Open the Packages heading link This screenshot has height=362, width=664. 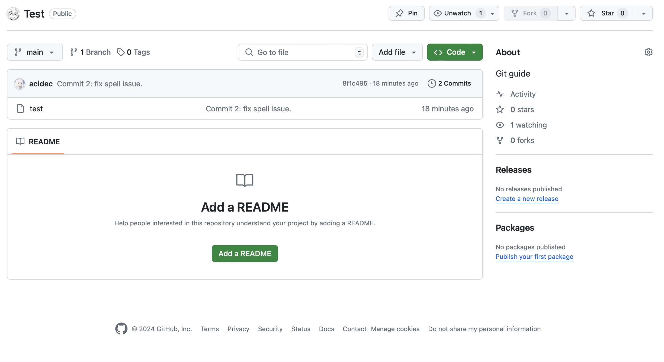[515, 228]
